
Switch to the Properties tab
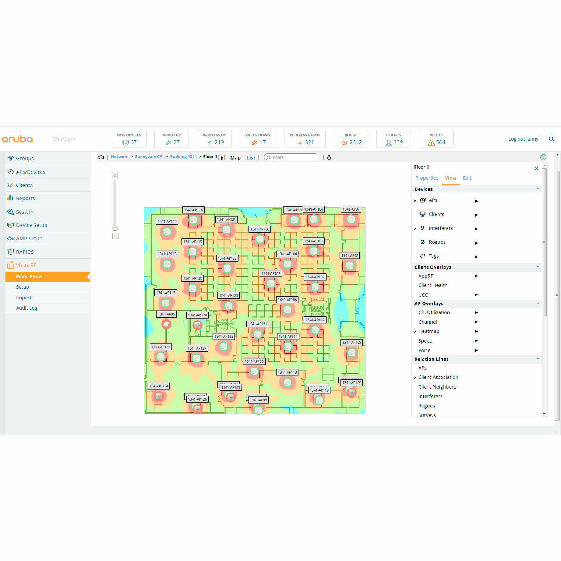point(426,178)
